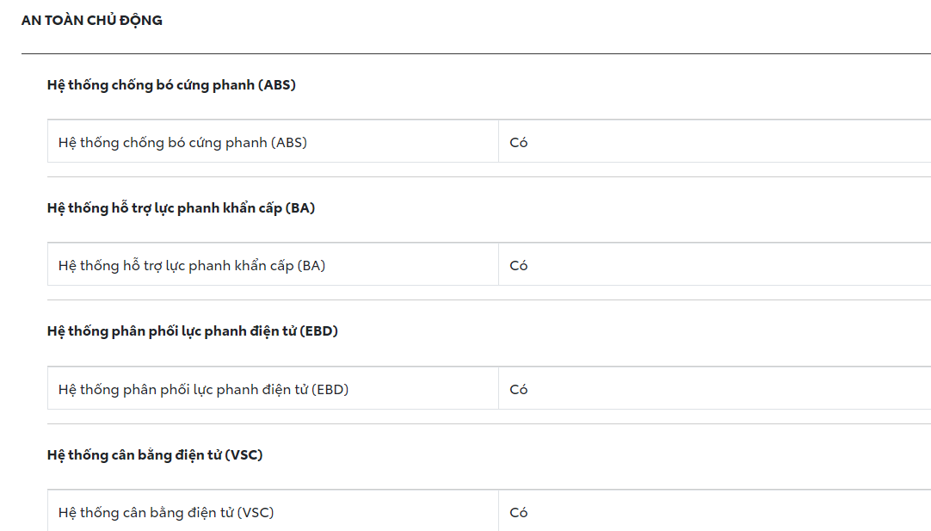The image size is (931, 531).
Task: Click the 'AN TOÀN CHỦ ĐỘNG' section title
Action: point(92,20)
